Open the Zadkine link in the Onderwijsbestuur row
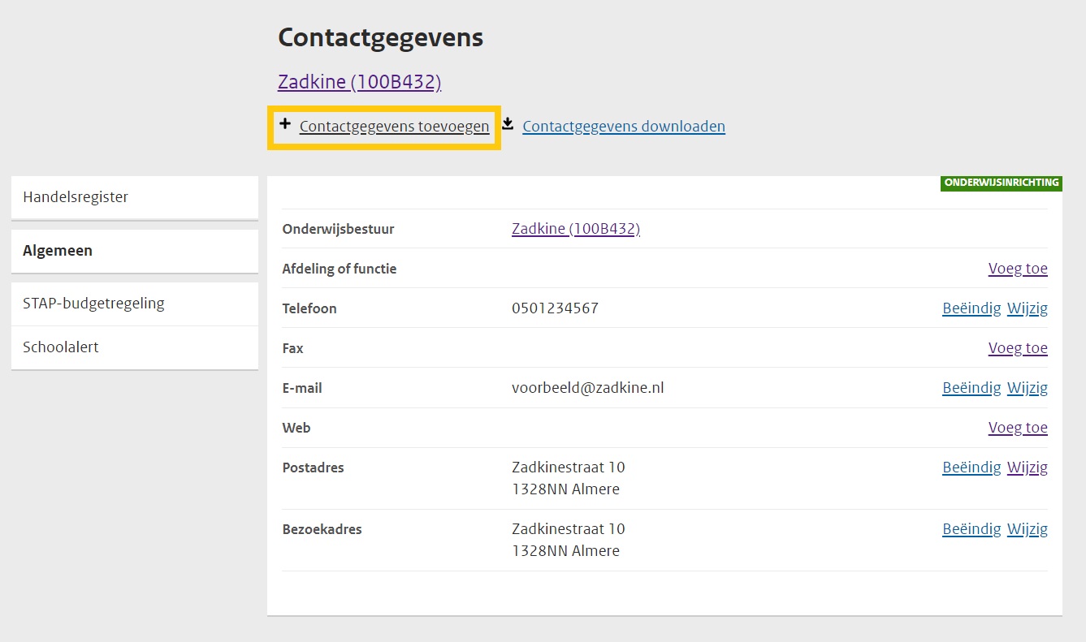Screen dimensions: 1086x642 pos(576,229)
